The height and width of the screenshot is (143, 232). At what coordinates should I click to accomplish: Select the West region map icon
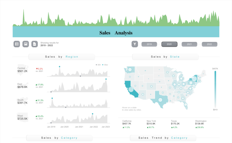tap(23, 117)
